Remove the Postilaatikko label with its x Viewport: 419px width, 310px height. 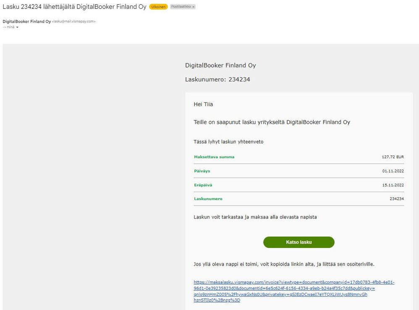pyautogui.click(x=194, y=7)
